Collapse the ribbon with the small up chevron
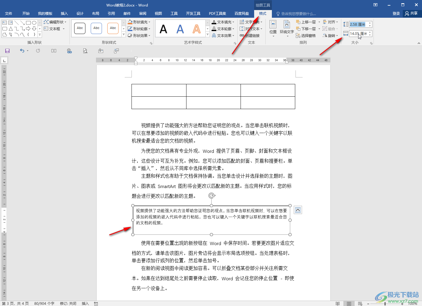 click(x=418, y=43)
